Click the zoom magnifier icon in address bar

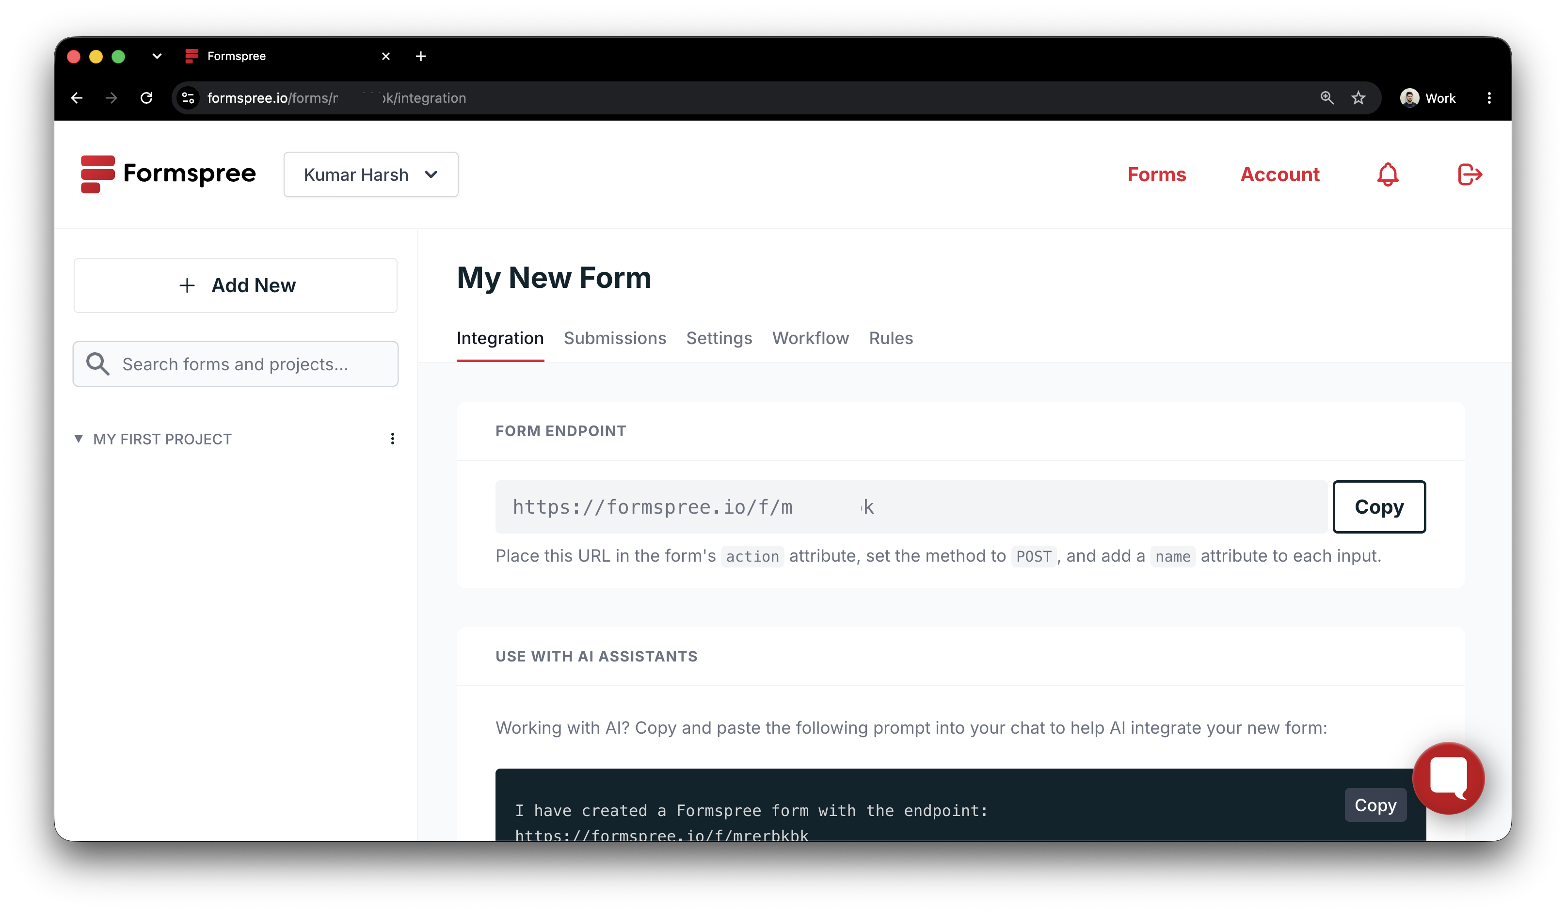click(1327, 98)
